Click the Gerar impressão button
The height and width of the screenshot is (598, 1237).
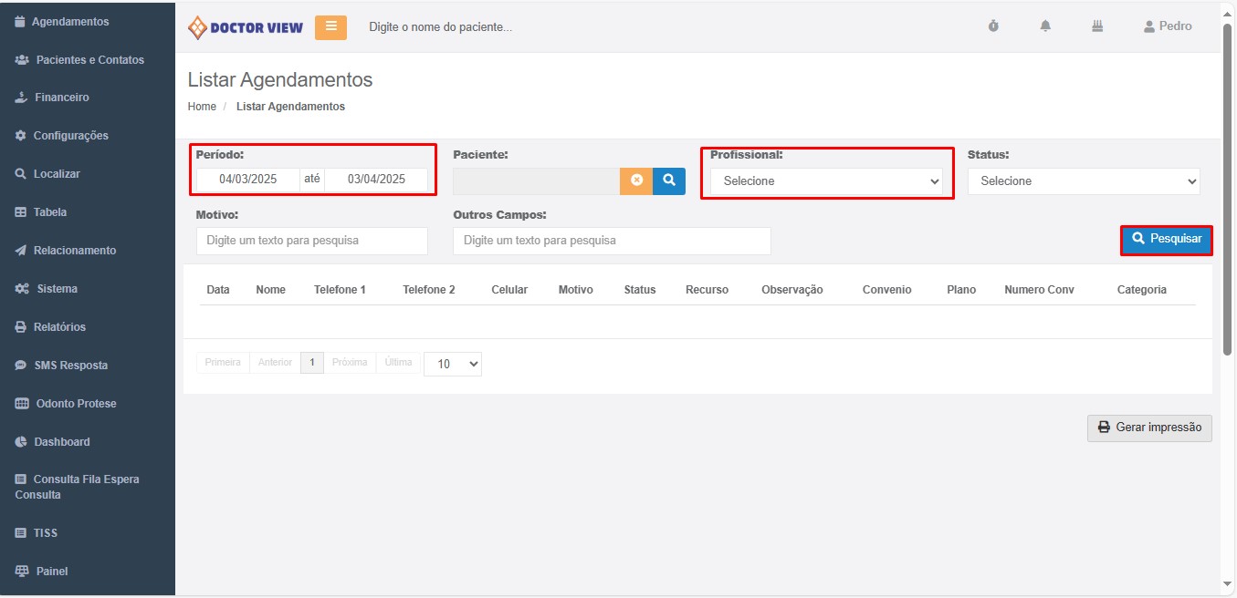pos(1149,428)
